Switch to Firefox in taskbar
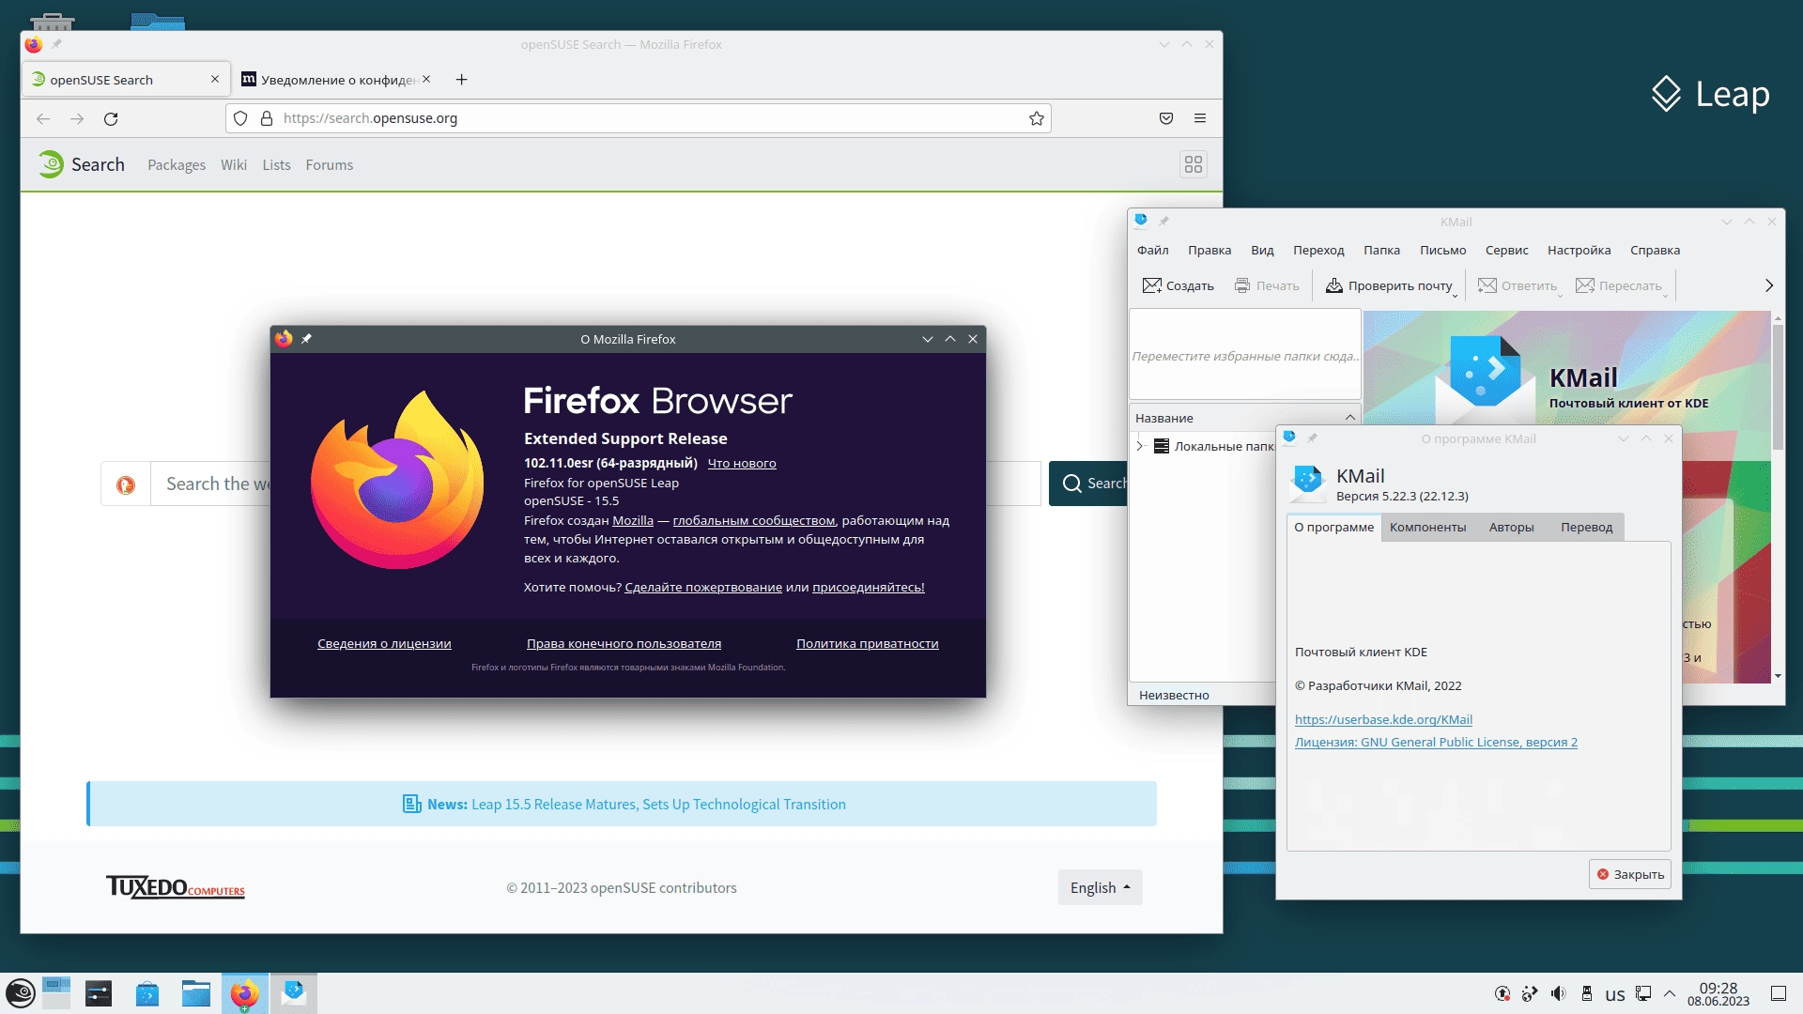The height and width of the screenshot is (1014, 1803). pyautogui.click(x=245, y=993)
